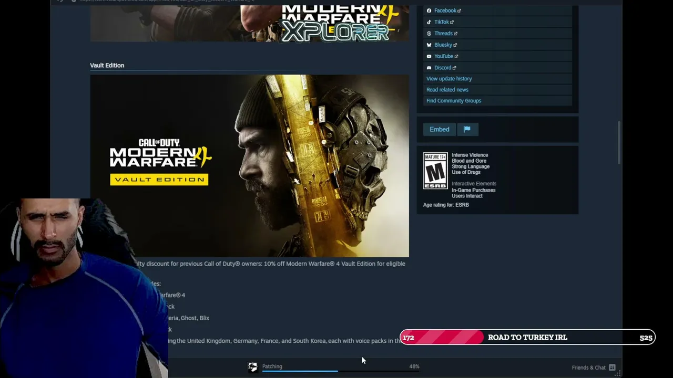
Task: Click View update history
Action: [449, 79]
